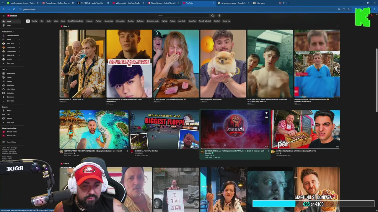
Task: Open Downloads in sidebar
Action: (x=11, y=97)
